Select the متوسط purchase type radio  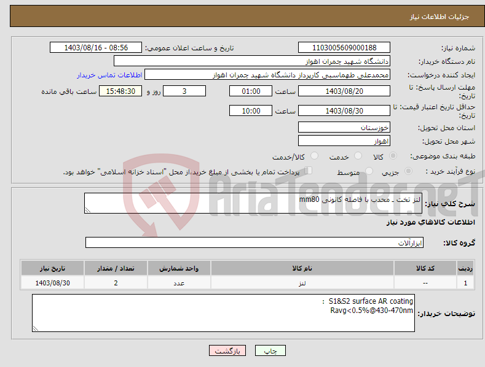click(369, 171)
